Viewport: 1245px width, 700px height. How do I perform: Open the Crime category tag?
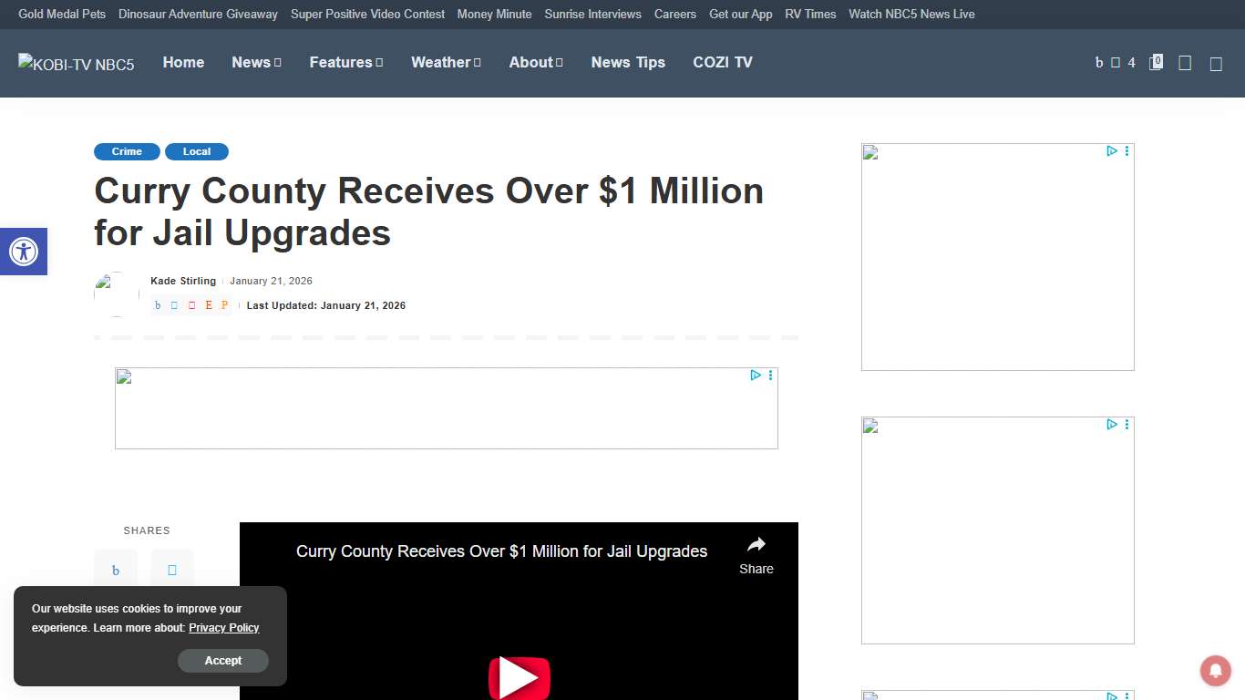(x=127, y=151)
